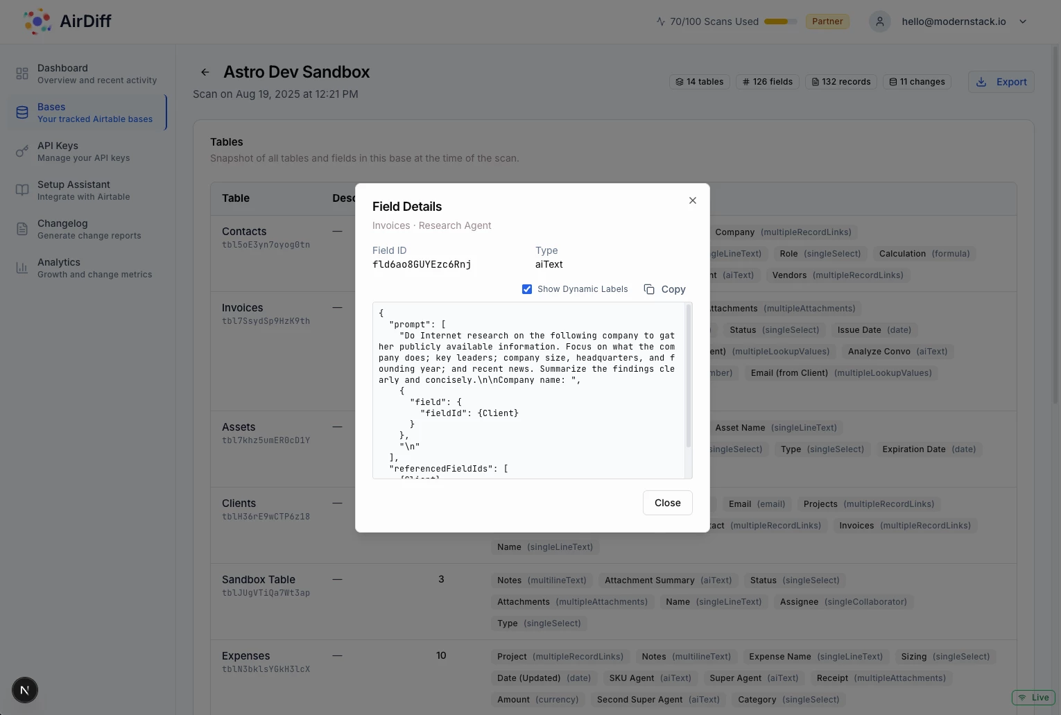Click the Issue Date field chip
Image resolution: width=1061 pixels, height=715 pixels.
(874, 330)
